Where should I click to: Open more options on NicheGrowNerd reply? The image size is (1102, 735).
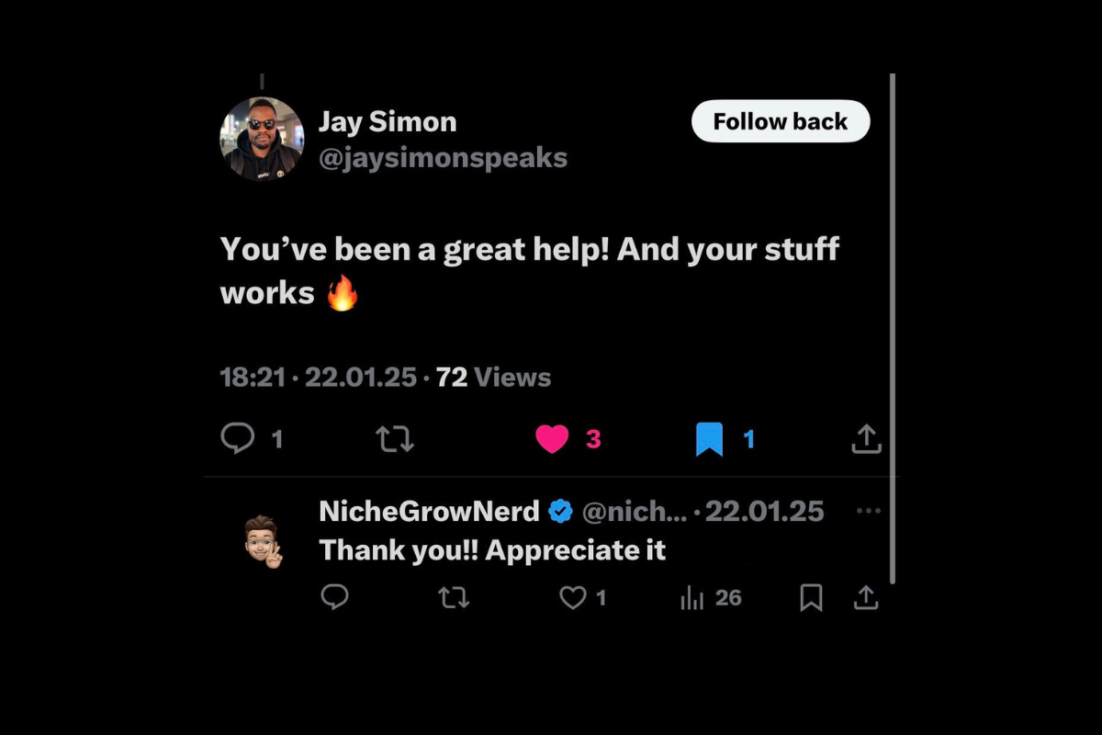pos(868,511)
